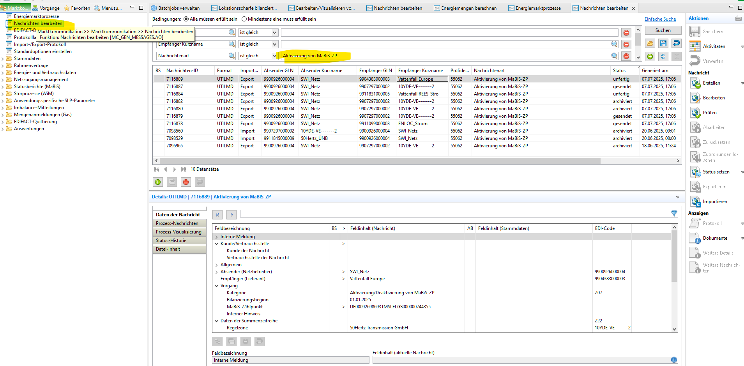Screen dimensions: 744x366
Task: Click the Dokumente icon under Anzeigen
Action: [x=695, y=238]
